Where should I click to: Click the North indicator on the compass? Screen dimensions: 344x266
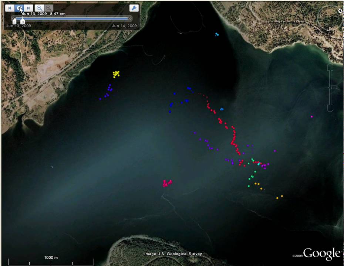tap(340, 10)
